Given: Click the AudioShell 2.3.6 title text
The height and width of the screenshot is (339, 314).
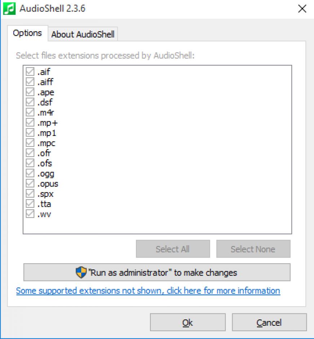Looking at the screenshot, I should point(53,8).
